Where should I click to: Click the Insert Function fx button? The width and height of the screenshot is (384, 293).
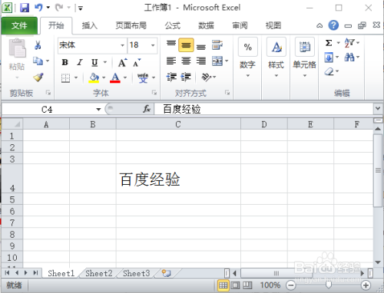[147, 109]
